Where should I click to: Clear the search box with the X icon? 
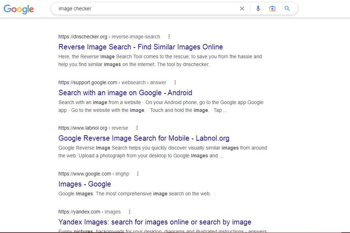point(242,9)
